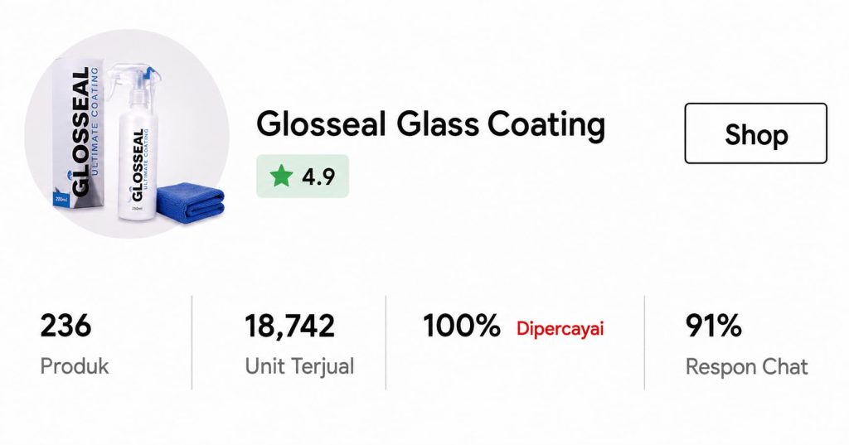Click the blue microfiber cloth in logo
This screenshot has width=849, height=445.
tap(190, 202)
